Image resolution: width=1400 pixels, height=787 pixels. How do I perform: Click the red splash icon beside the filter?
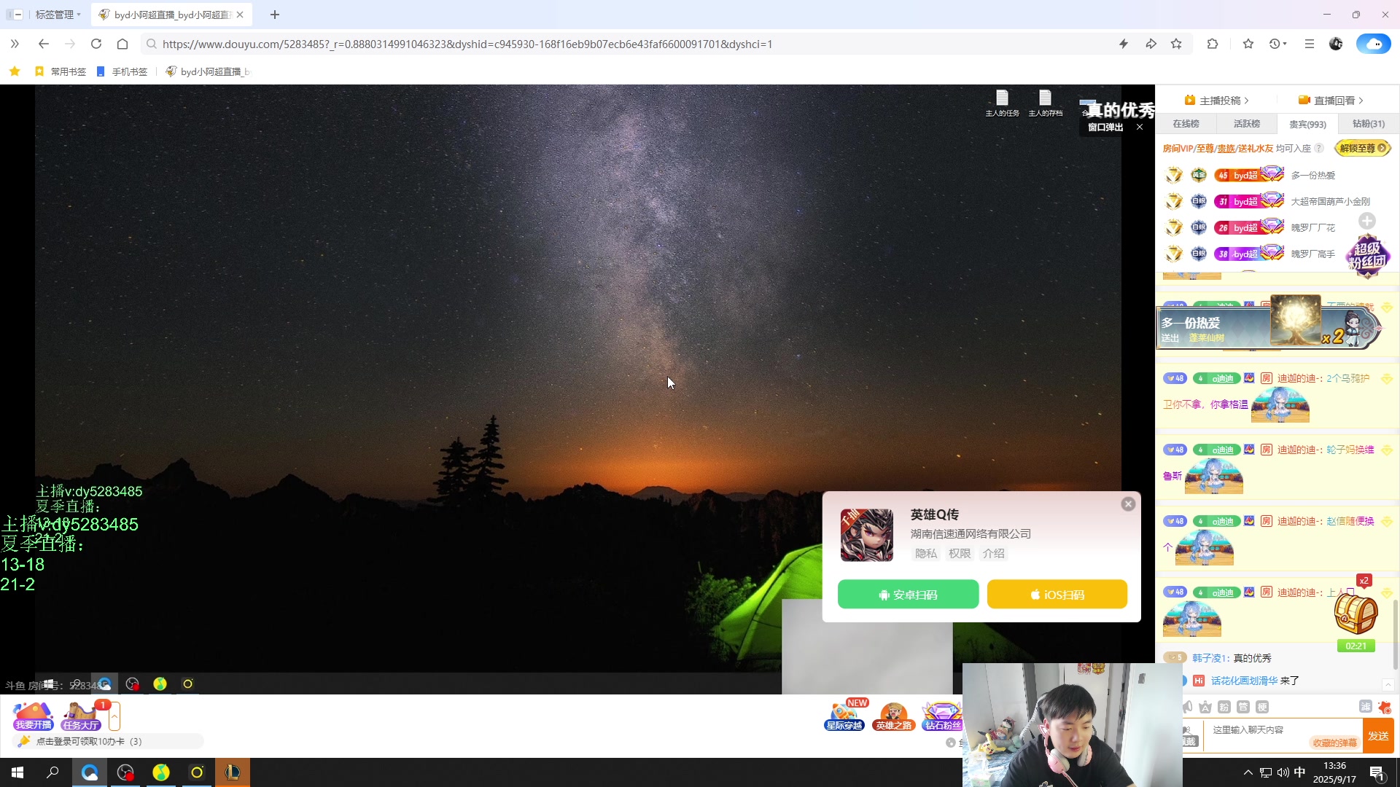click(1385, 707)
